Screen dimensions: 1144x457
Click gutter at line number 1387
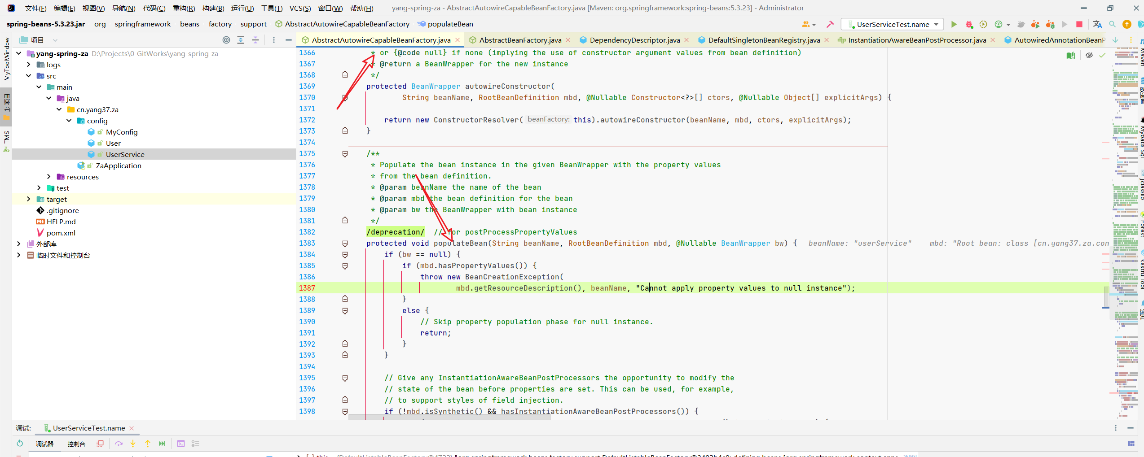tap(307, 288)
